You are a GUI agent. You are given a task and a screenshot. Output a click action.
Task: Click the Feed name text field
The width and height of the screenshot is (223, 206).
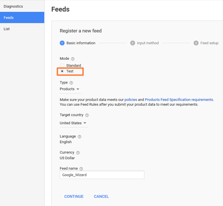[102, 175]
